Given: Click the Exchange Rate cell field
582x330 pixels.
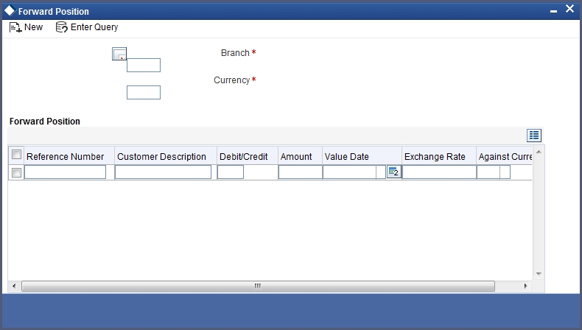Looking at the screenshot, I should (x=440, y=172).
